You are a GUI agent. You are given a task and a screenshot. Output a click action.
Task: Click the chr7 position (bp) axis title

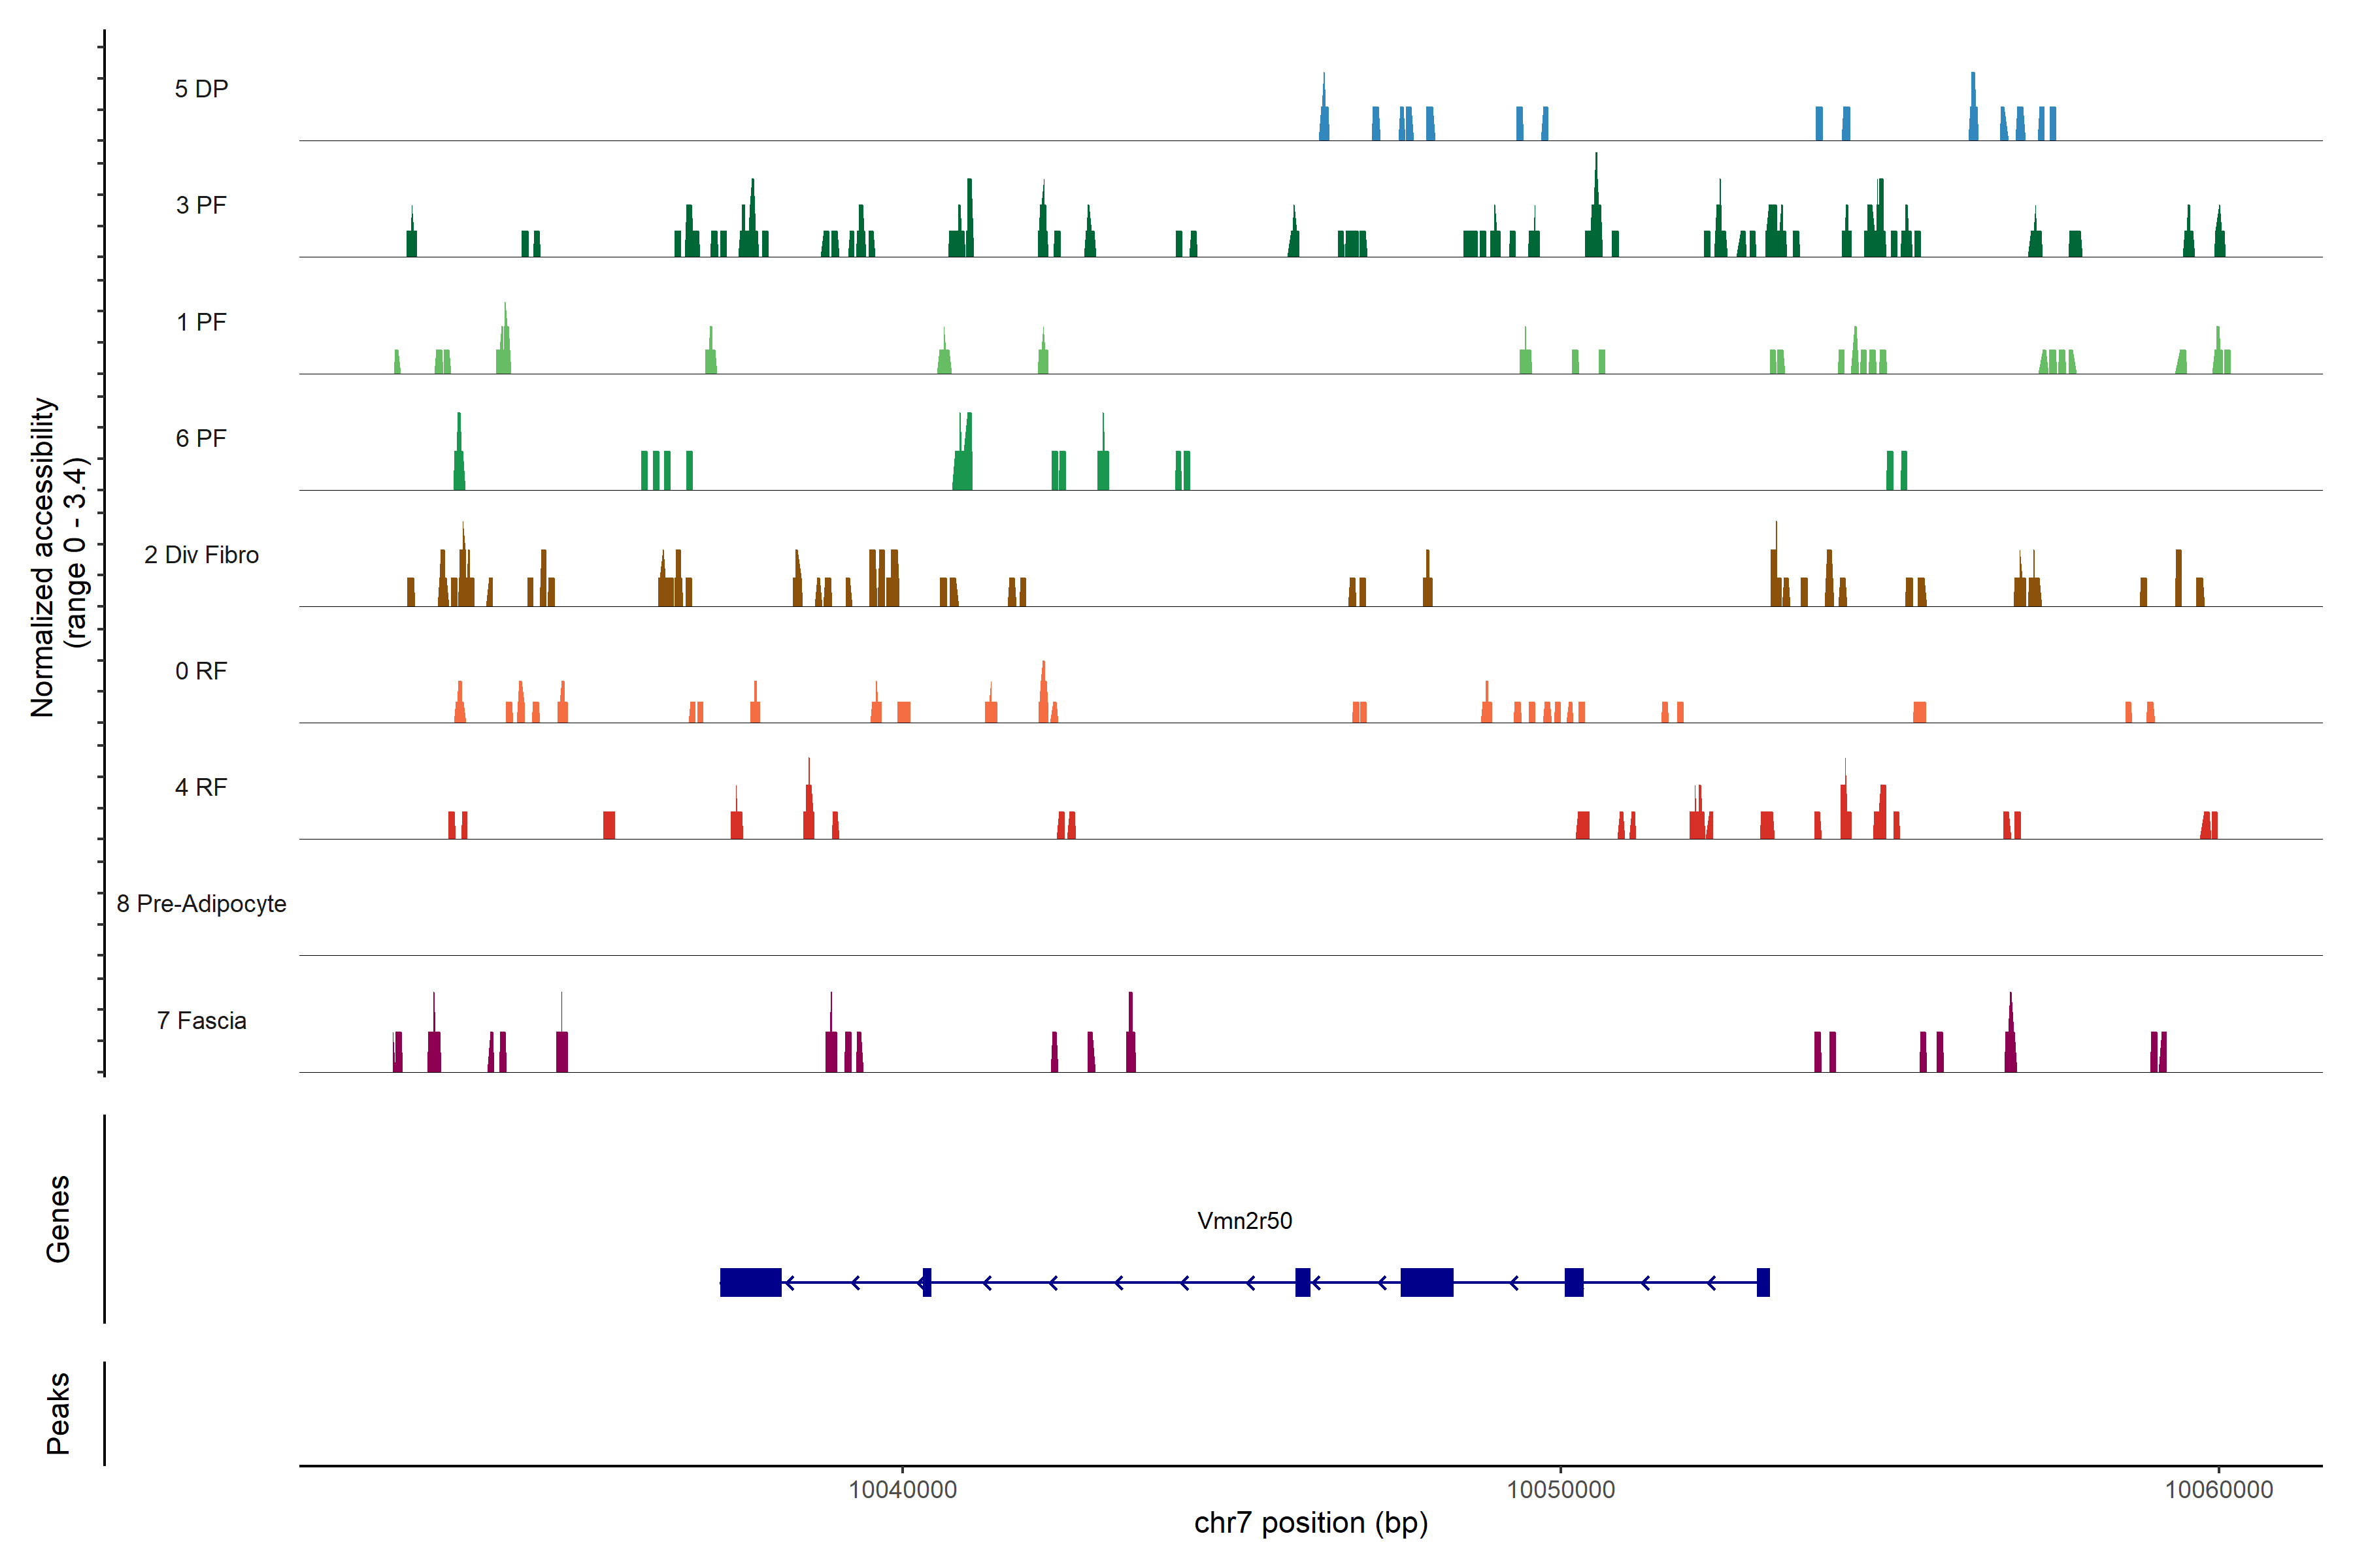pyautogui.click(x=1310, y=1523)
